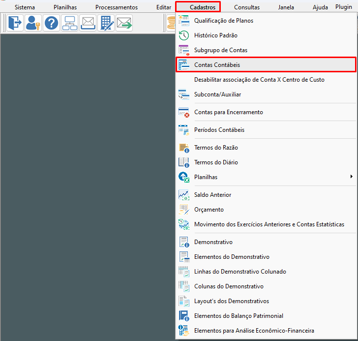Click the Elementos do Demonstrativo icon
This screenshot has width=358, height=341.
tap(184, 257)
